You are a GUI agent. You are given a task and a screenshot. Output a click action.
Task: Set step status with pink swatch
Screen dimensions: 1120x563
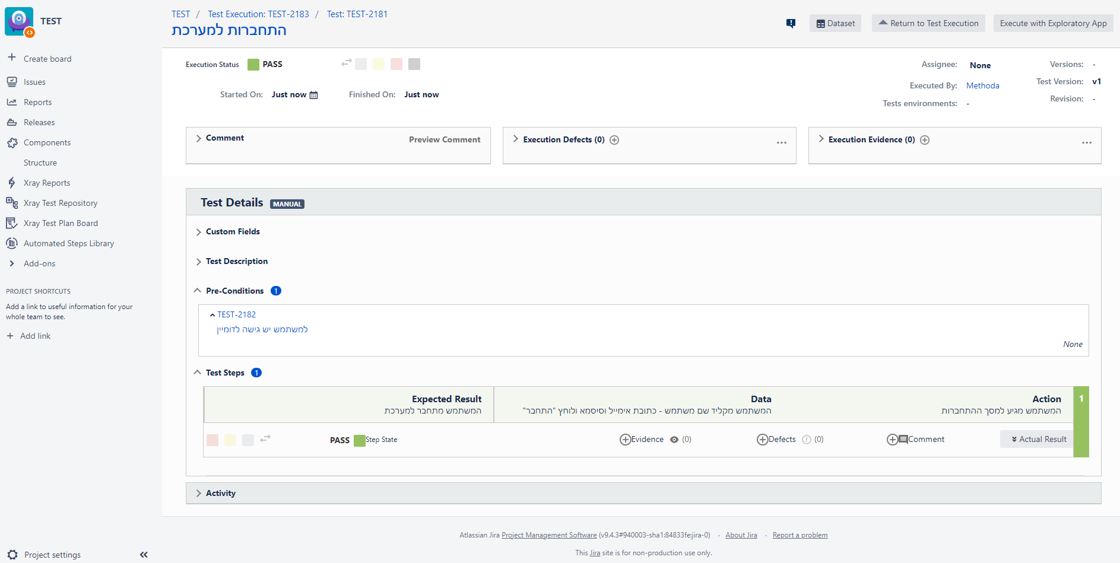(212, 440)
